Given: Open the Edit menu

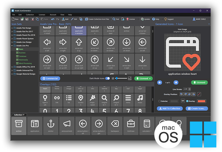Looking at the screenshot, I should tap(20, 15).
